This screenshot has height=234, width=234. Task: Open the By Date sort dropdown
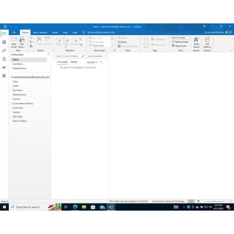92,62
